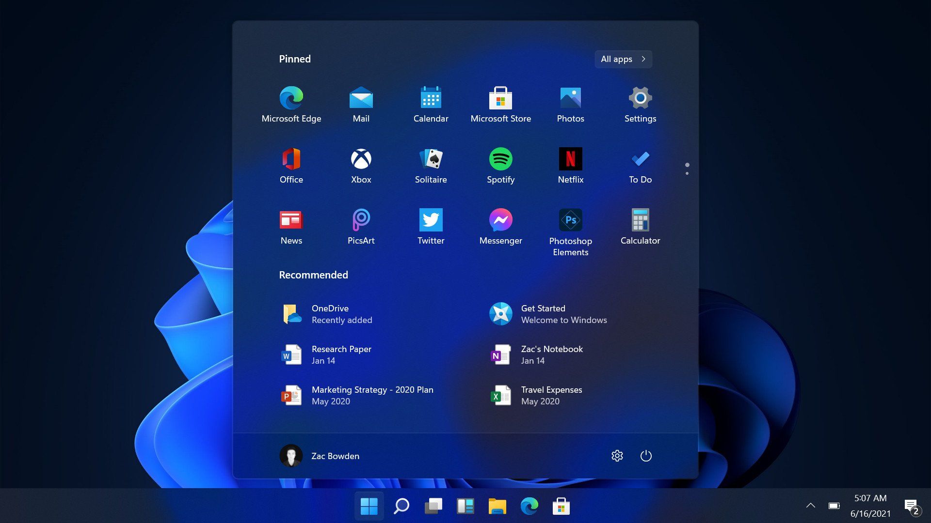931x523 pixels.
Task: Open Settings from the Start menu footer gear
Action: [x=617, y=456]
